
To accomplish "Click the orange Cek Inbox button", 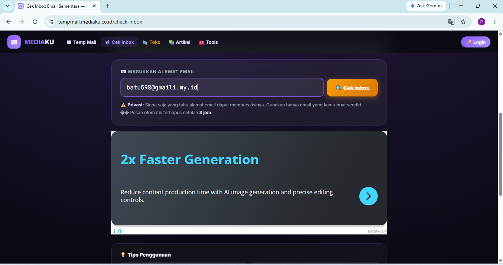I will tap(352, 88).
